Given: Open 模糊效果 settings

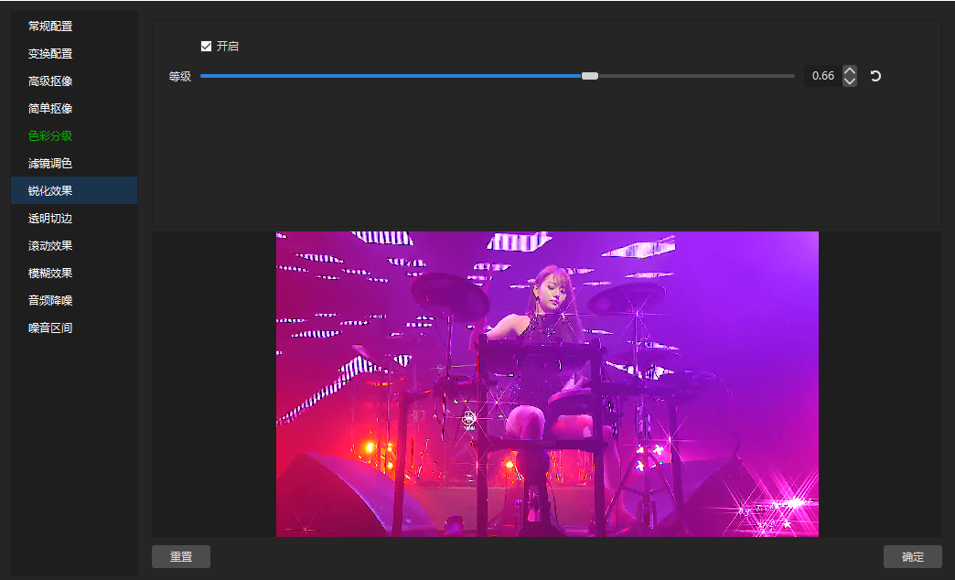Looking at the screenshot, I should click(x=74, y=273).
